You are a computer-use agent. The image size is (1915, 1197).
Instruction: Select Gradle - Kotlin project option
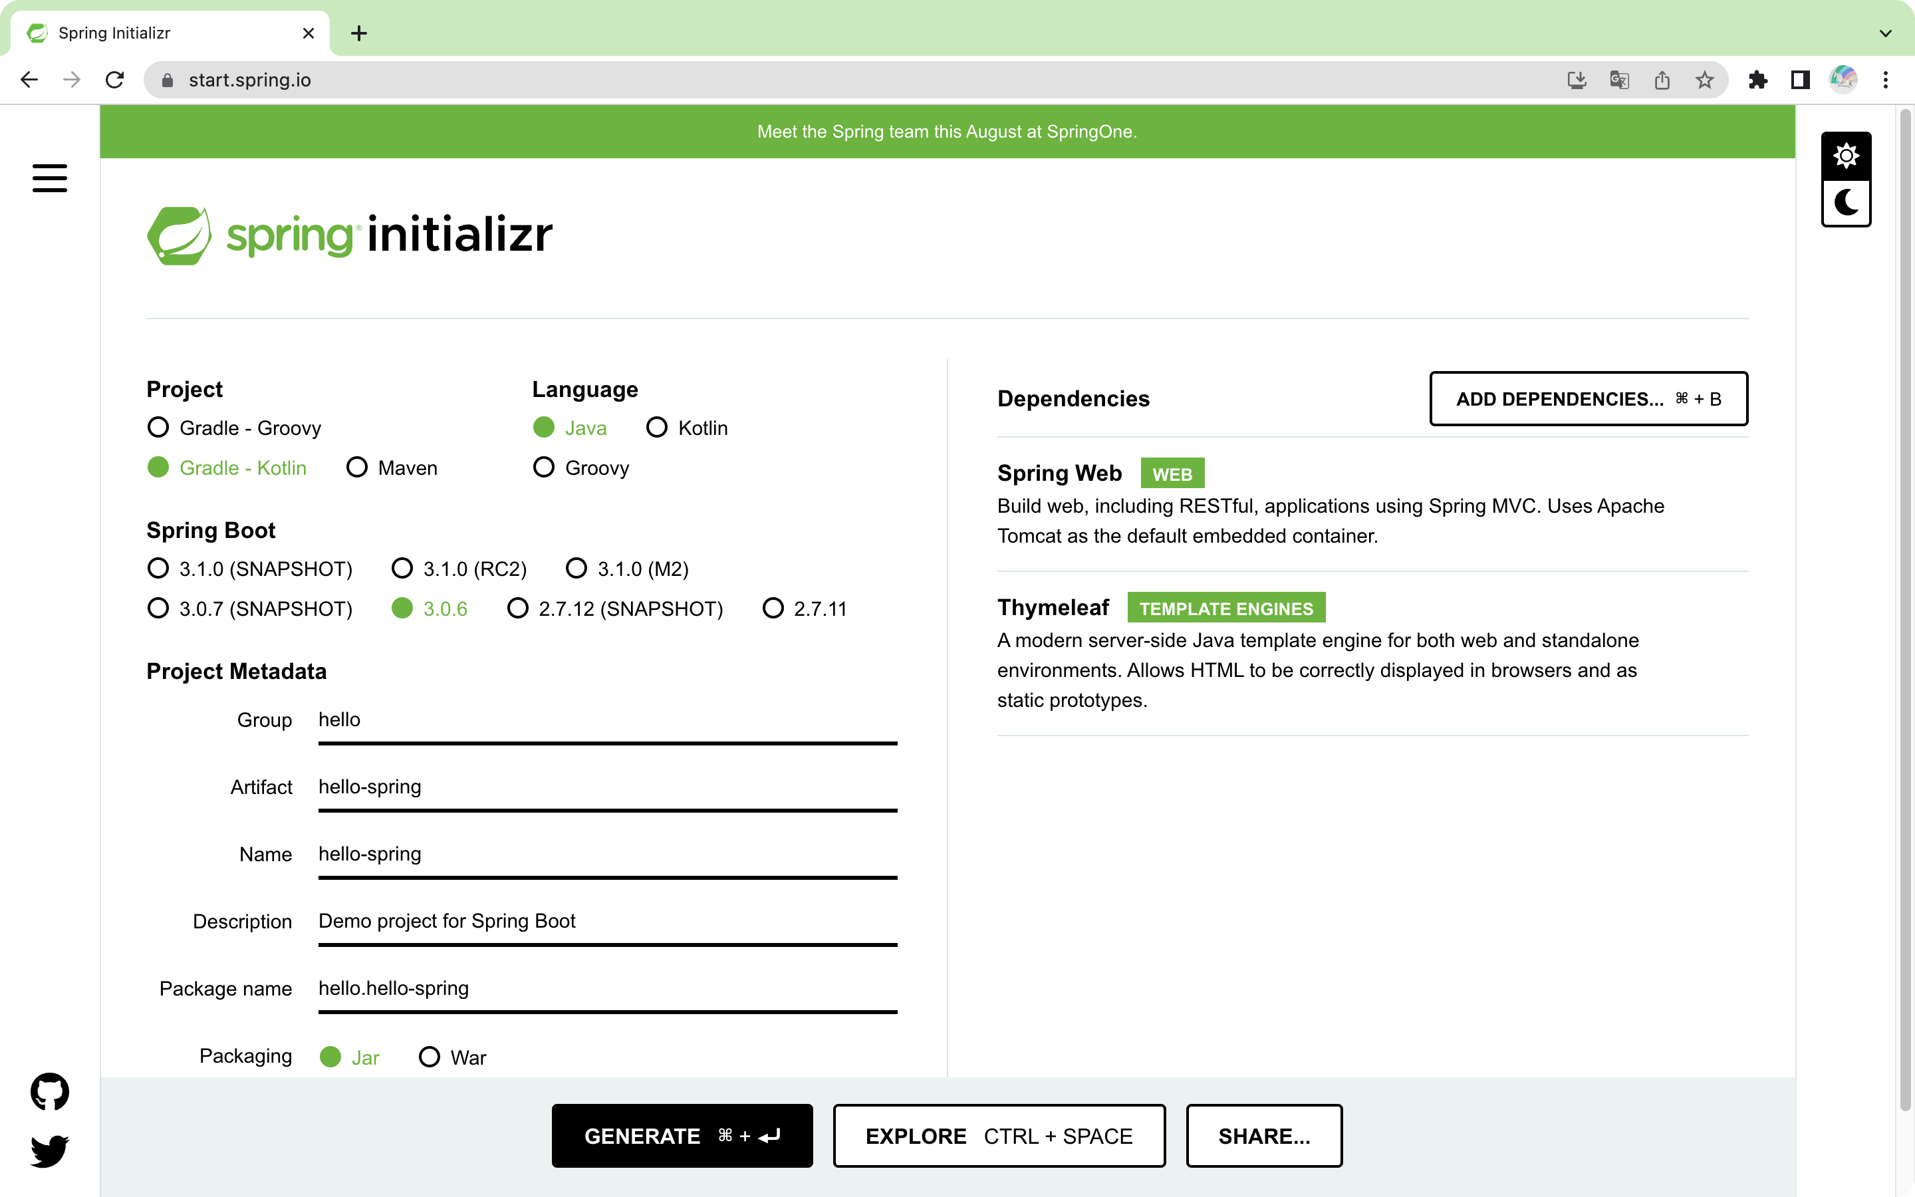227,468
